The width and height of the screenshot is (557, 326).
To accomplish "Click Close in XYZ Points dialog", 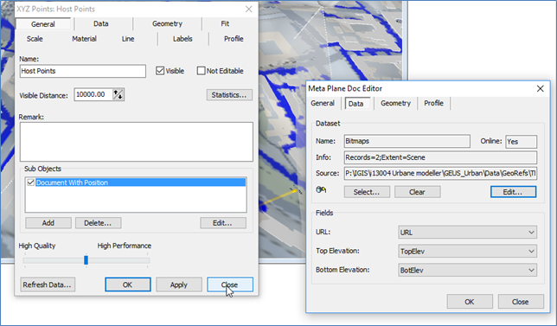I will pyautogui.click(x=230, y=284).
